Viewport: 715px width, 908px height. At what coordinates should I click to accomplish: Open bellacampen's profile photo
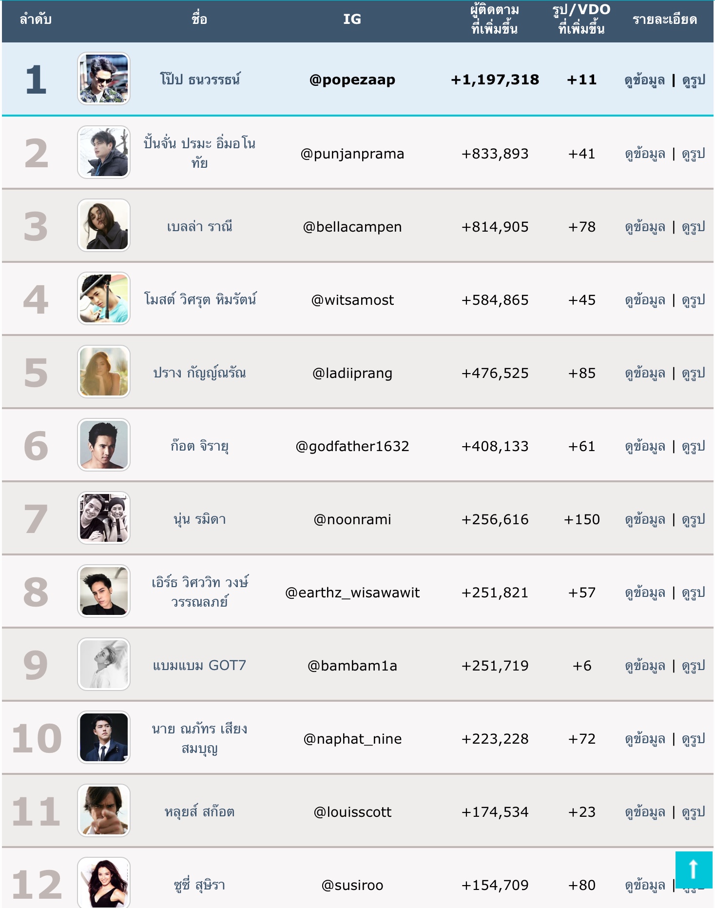[x=104, y=225]
